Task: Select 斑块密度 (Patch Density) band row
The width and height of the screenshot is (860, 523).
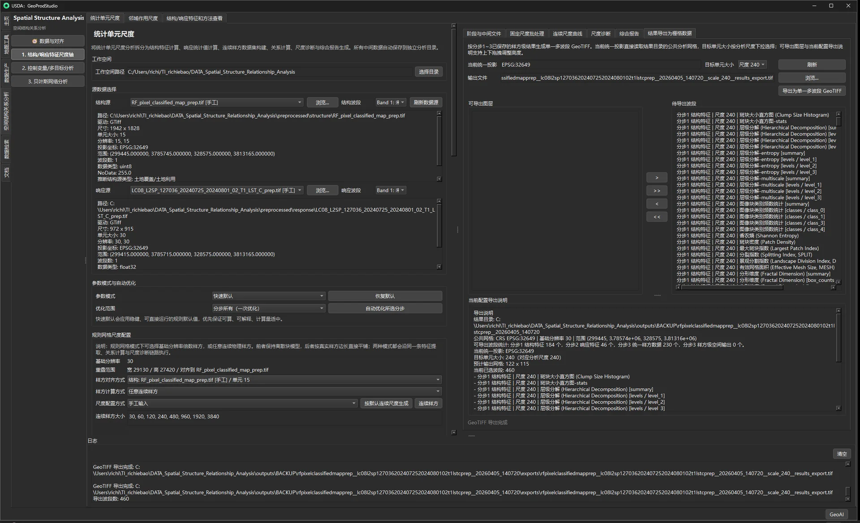Action: [x=755, y=242]
